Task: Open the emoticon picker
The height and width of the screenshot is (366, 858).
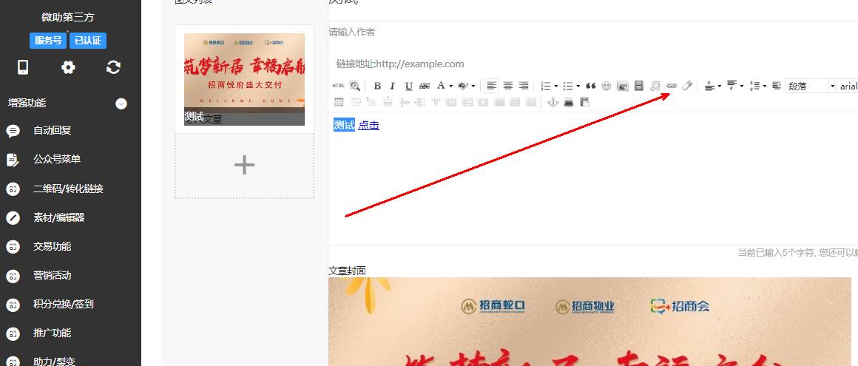Action: 607,86
